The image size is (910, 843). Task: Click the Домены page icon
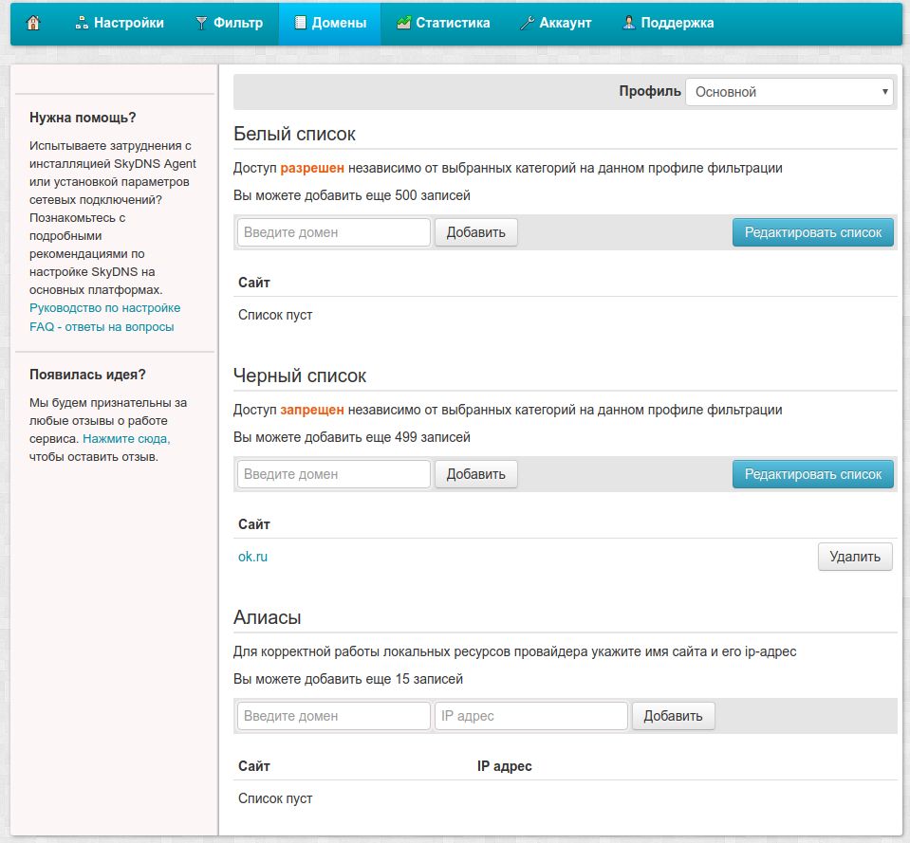(x=300, y=23)
